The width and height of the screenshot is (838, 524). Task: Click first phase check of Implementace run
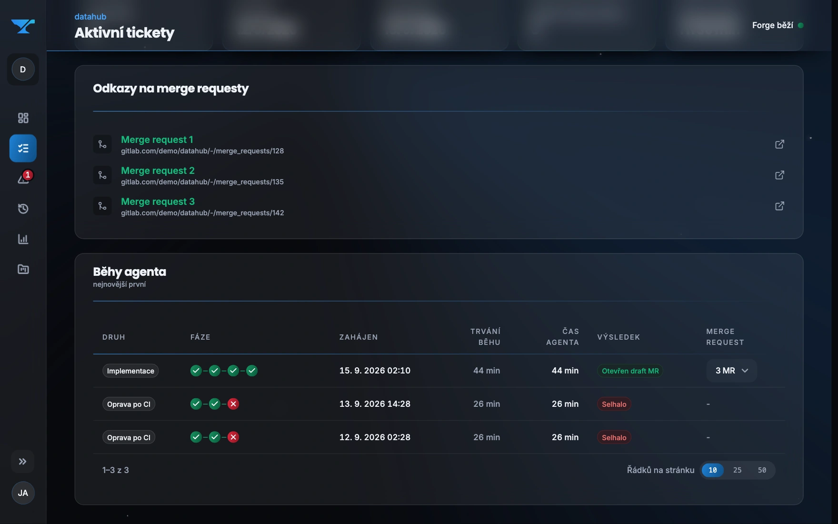196,371
